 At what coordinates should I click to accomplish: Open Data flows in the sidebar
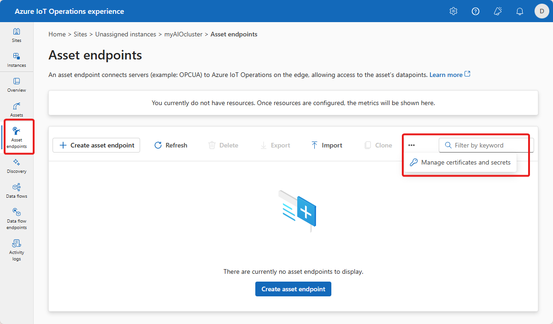coord(17,191)
